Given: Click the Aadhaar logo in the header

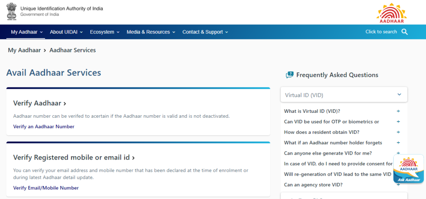Looking at the screenshot, I should tap(391, 13).
